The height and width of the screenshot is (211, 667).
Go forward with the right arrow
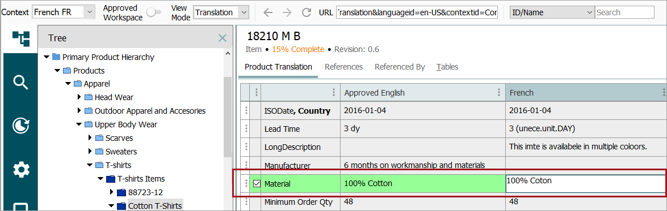click(x=287, y=12)
